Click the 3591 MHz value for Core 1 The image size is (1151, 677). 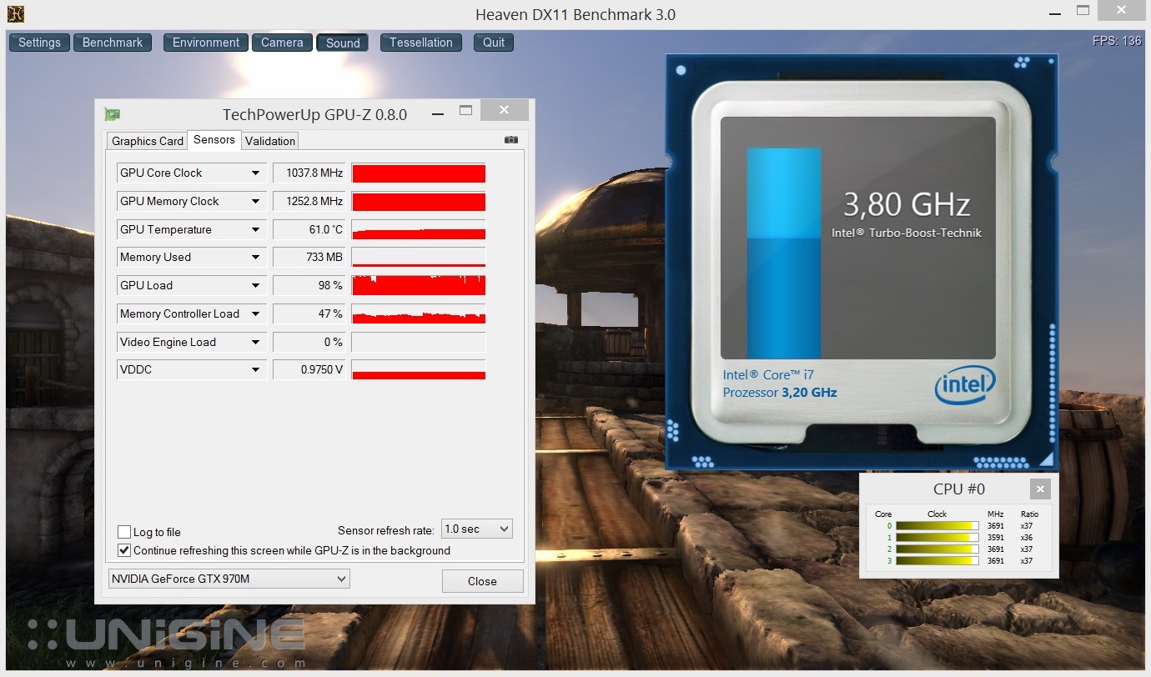coord(995,538)
